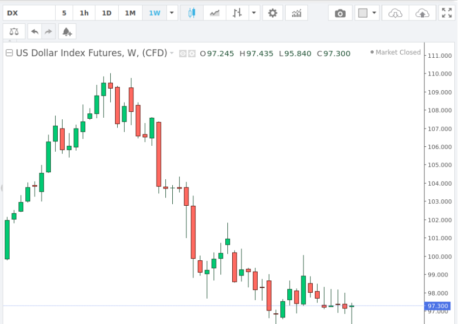Switch to the 1D timeframe
Viewport: 458px width, 324px height.
click(107, 13)
